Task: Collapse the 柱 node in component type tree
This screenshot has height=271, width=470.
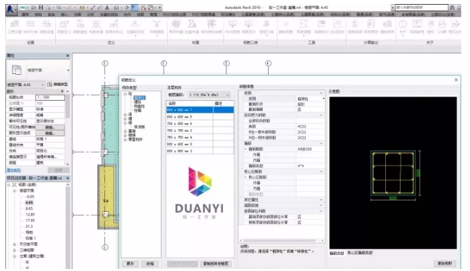Action: pos(125,94)
